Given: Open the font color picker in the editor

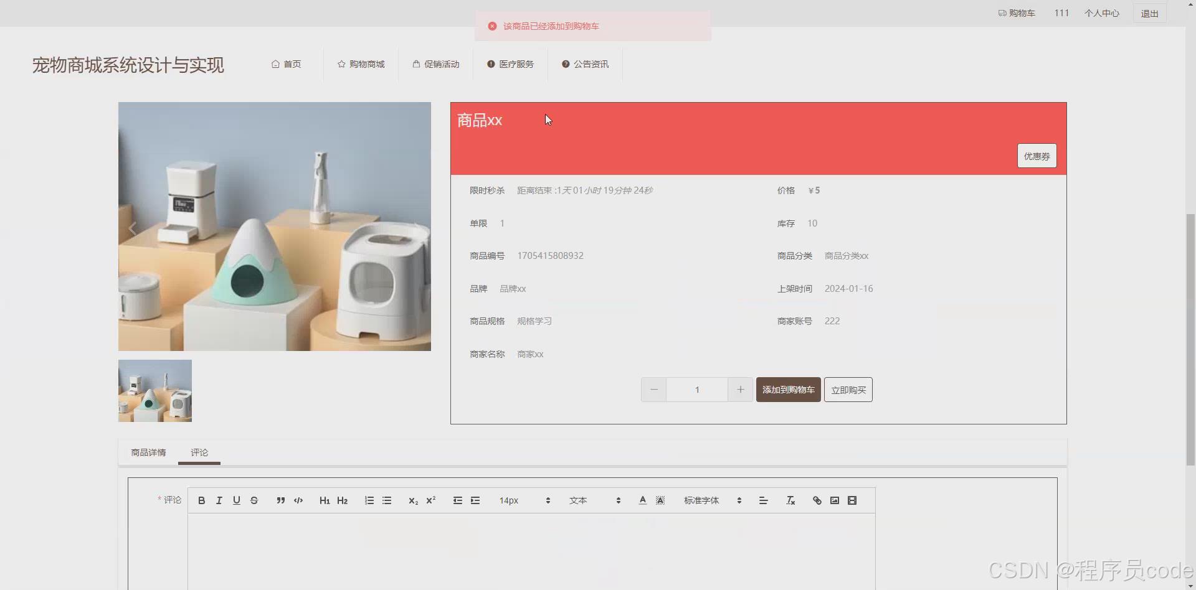Looking at the screenshot, I should [x=642, y=500].
